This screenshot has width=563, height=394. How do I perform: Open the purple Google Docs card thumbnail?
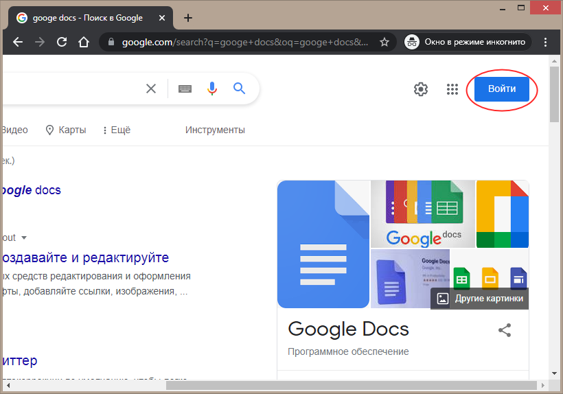click(410, 279)
